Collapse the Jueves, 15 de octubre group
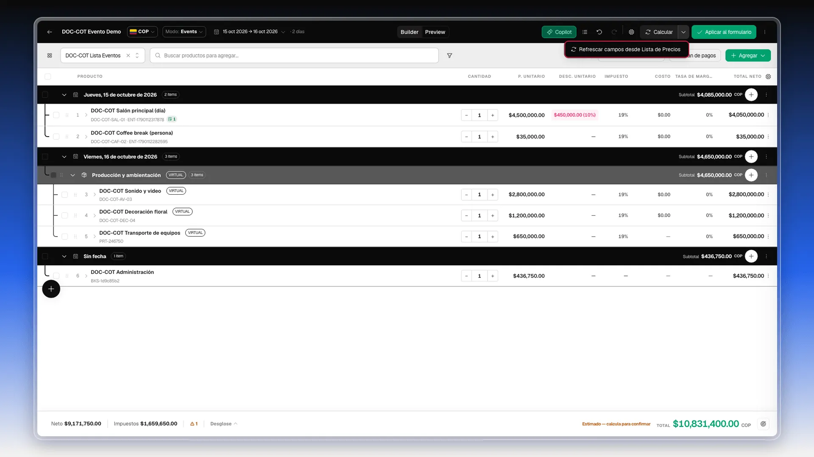This screenshot has width=814, height=457. click(x=64, y=95)
